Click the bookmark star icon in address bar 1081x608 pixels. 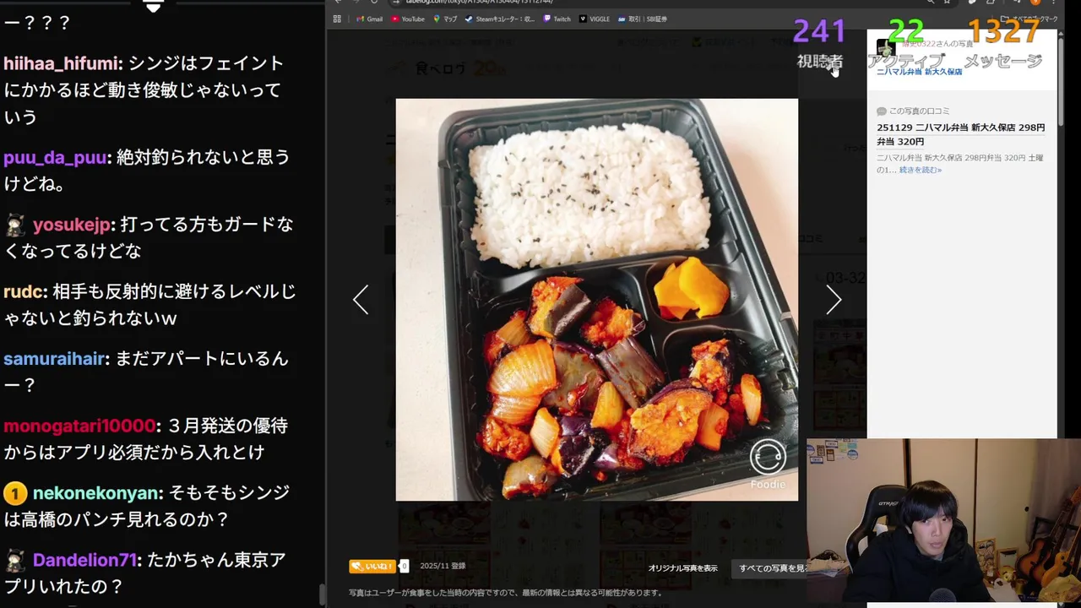click(x=947, y=3)
